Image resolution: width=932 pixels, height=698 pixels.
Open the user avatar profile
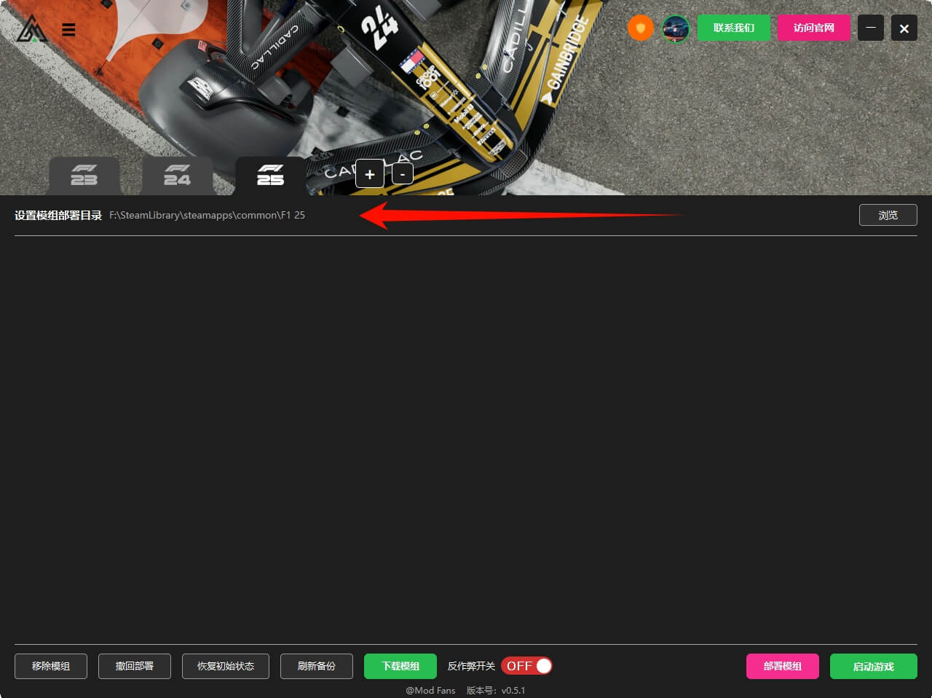[x=676, y=28]
